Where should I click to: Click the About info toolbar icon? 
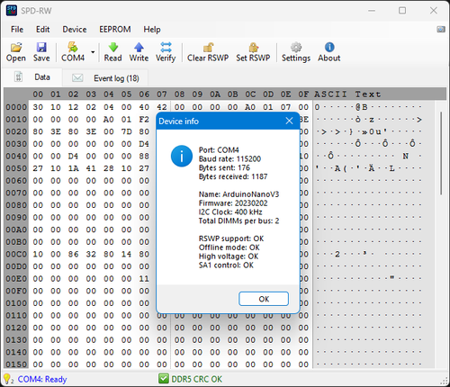pos(329,47)
